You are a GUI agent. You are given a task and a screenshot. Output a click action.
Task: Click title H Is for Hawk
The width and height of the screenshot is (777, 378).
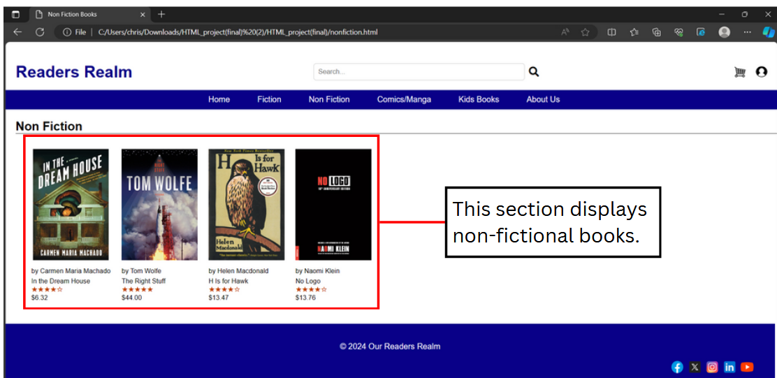tap(228, 281)
